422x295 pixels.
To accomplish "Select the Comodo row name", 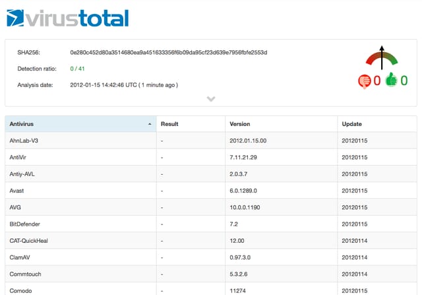I will click(20, 291).
